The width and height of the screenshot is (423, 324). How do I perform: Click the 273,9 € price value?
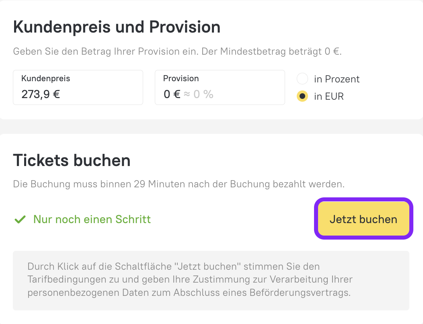[41, 94]
